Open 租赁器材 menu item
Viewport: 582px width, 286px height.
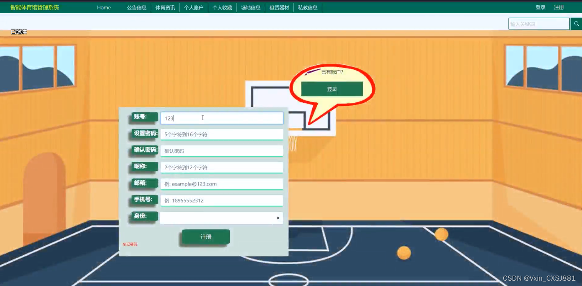[279, 7]
